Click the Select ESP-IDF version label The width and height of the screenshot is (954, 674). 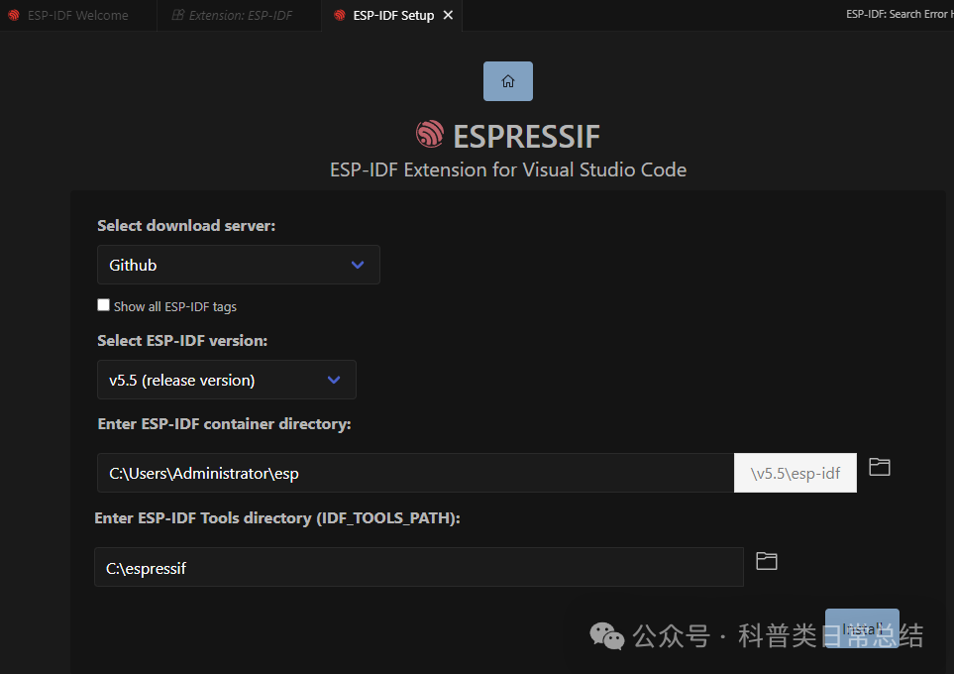[182, 341]
